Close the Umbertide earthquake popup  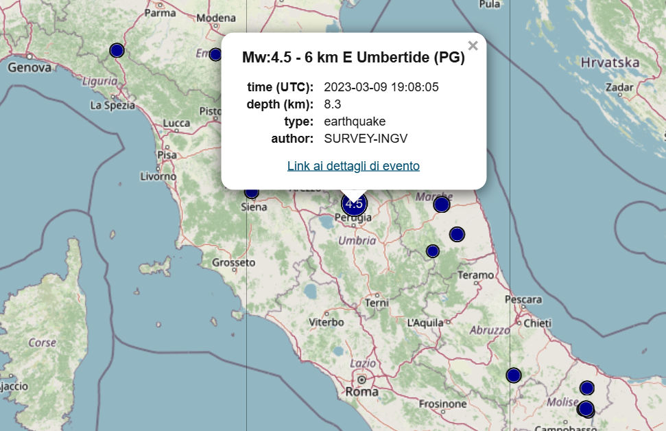click(x=473, y=46)
